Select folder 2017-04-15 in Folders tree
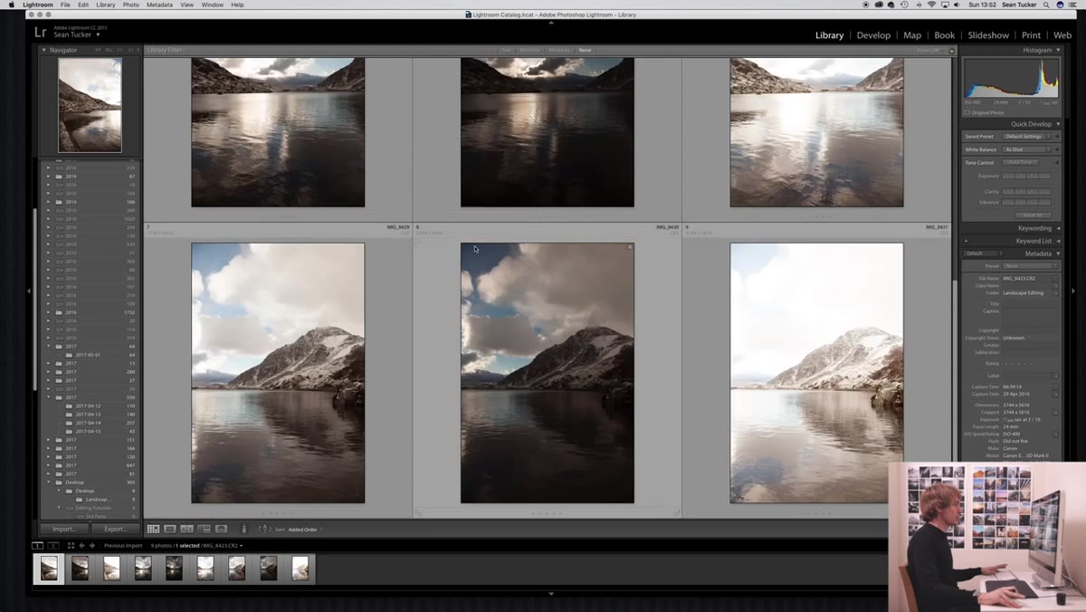The width and height of the screenshot is (1086, 612). pyautogui.click(x=89, y=431)
